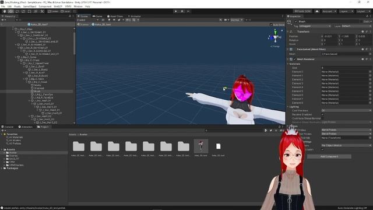Toggle Local handle rotation button

65,11
